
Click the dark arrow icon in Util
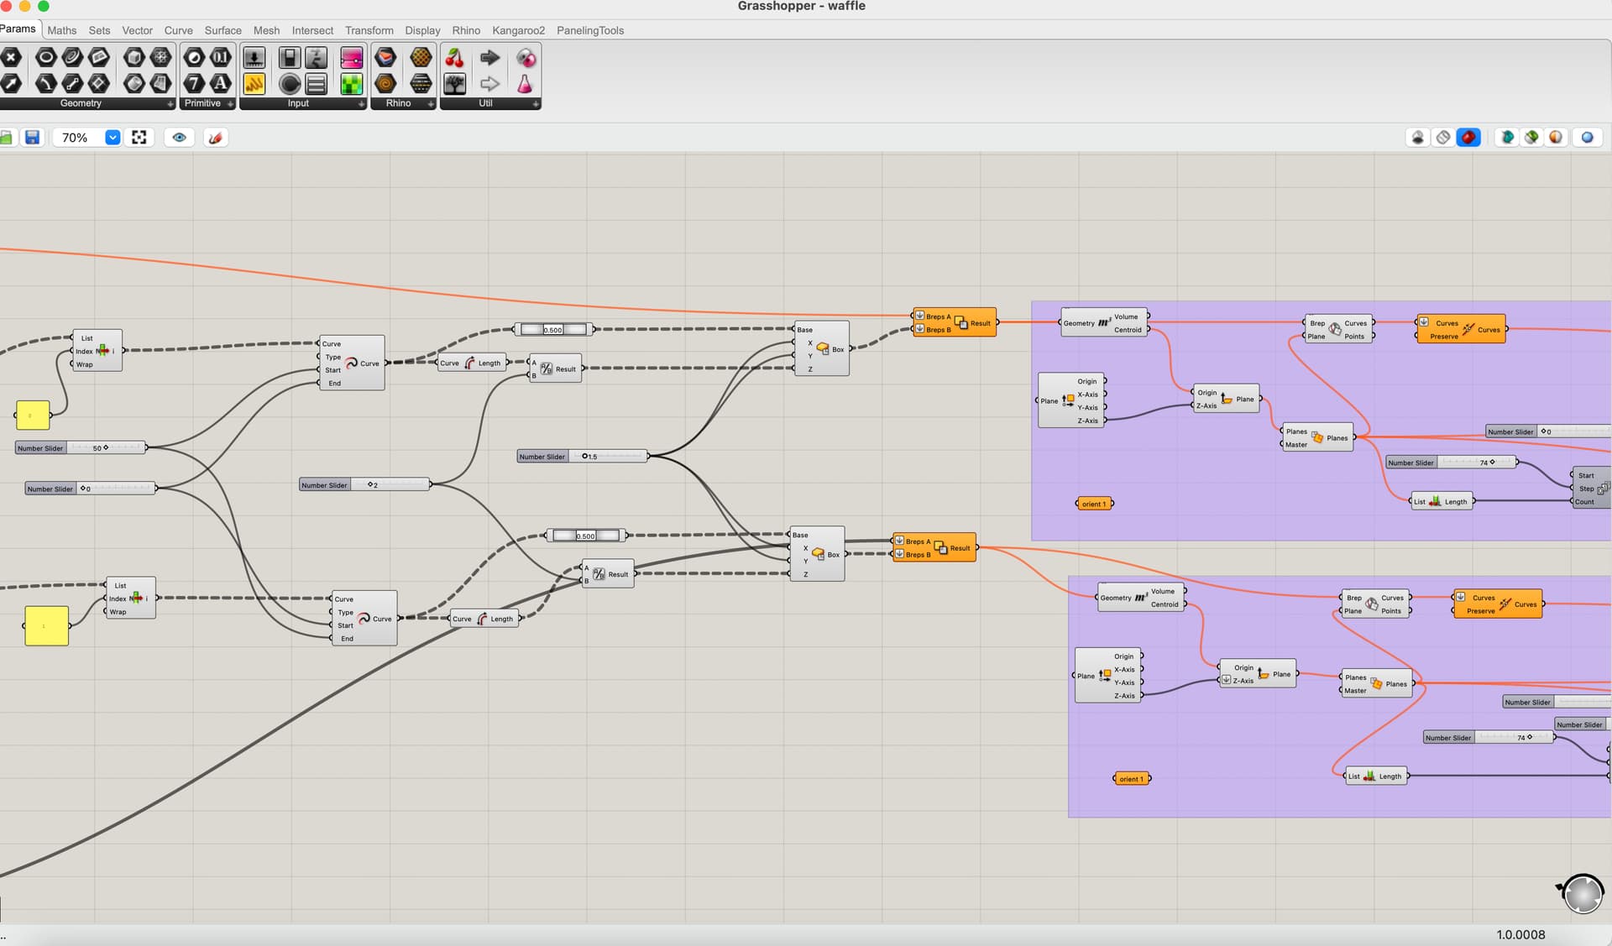point(489,57)
